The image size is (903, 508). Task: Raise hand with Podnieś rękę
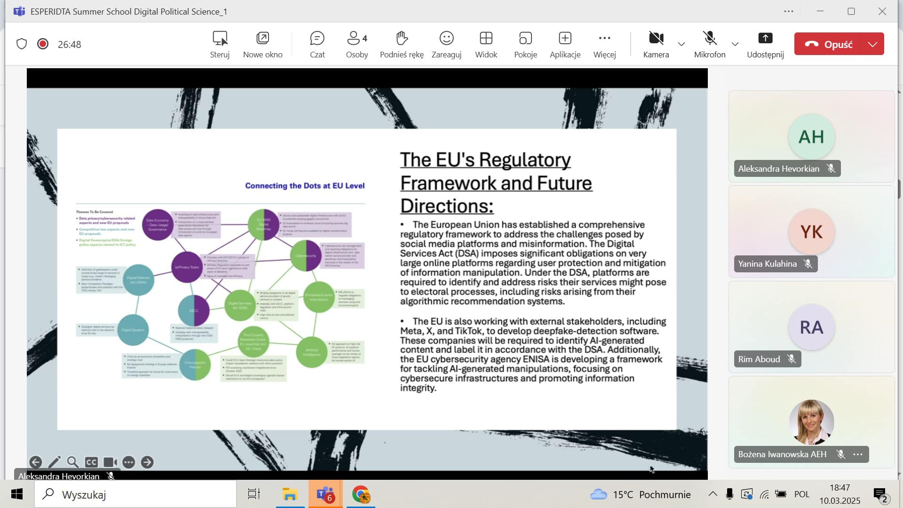pos(402,45)
